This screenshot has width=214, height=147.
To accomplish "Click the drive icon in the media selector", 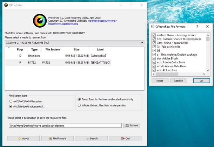I will coord(8,43).
